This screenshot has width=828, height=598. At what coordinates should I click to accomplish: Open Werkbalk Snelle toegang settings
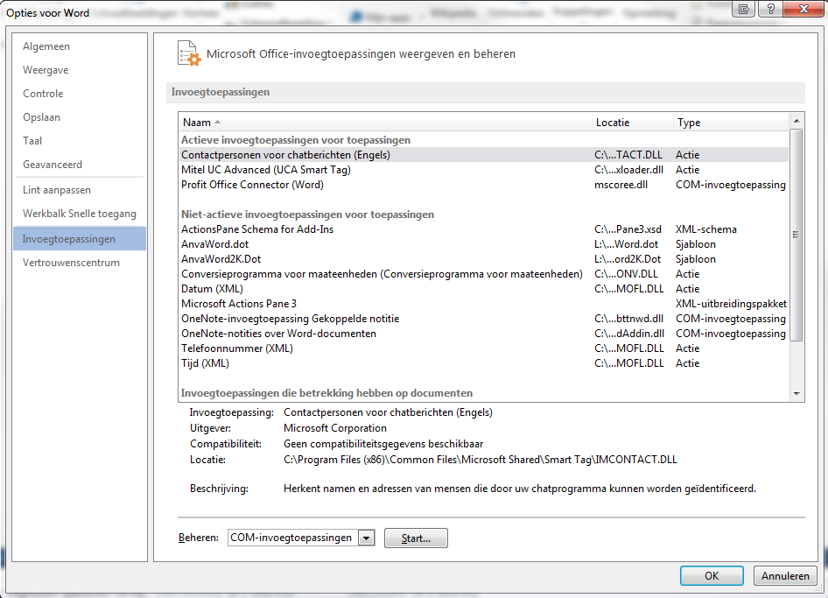[79, 214]
